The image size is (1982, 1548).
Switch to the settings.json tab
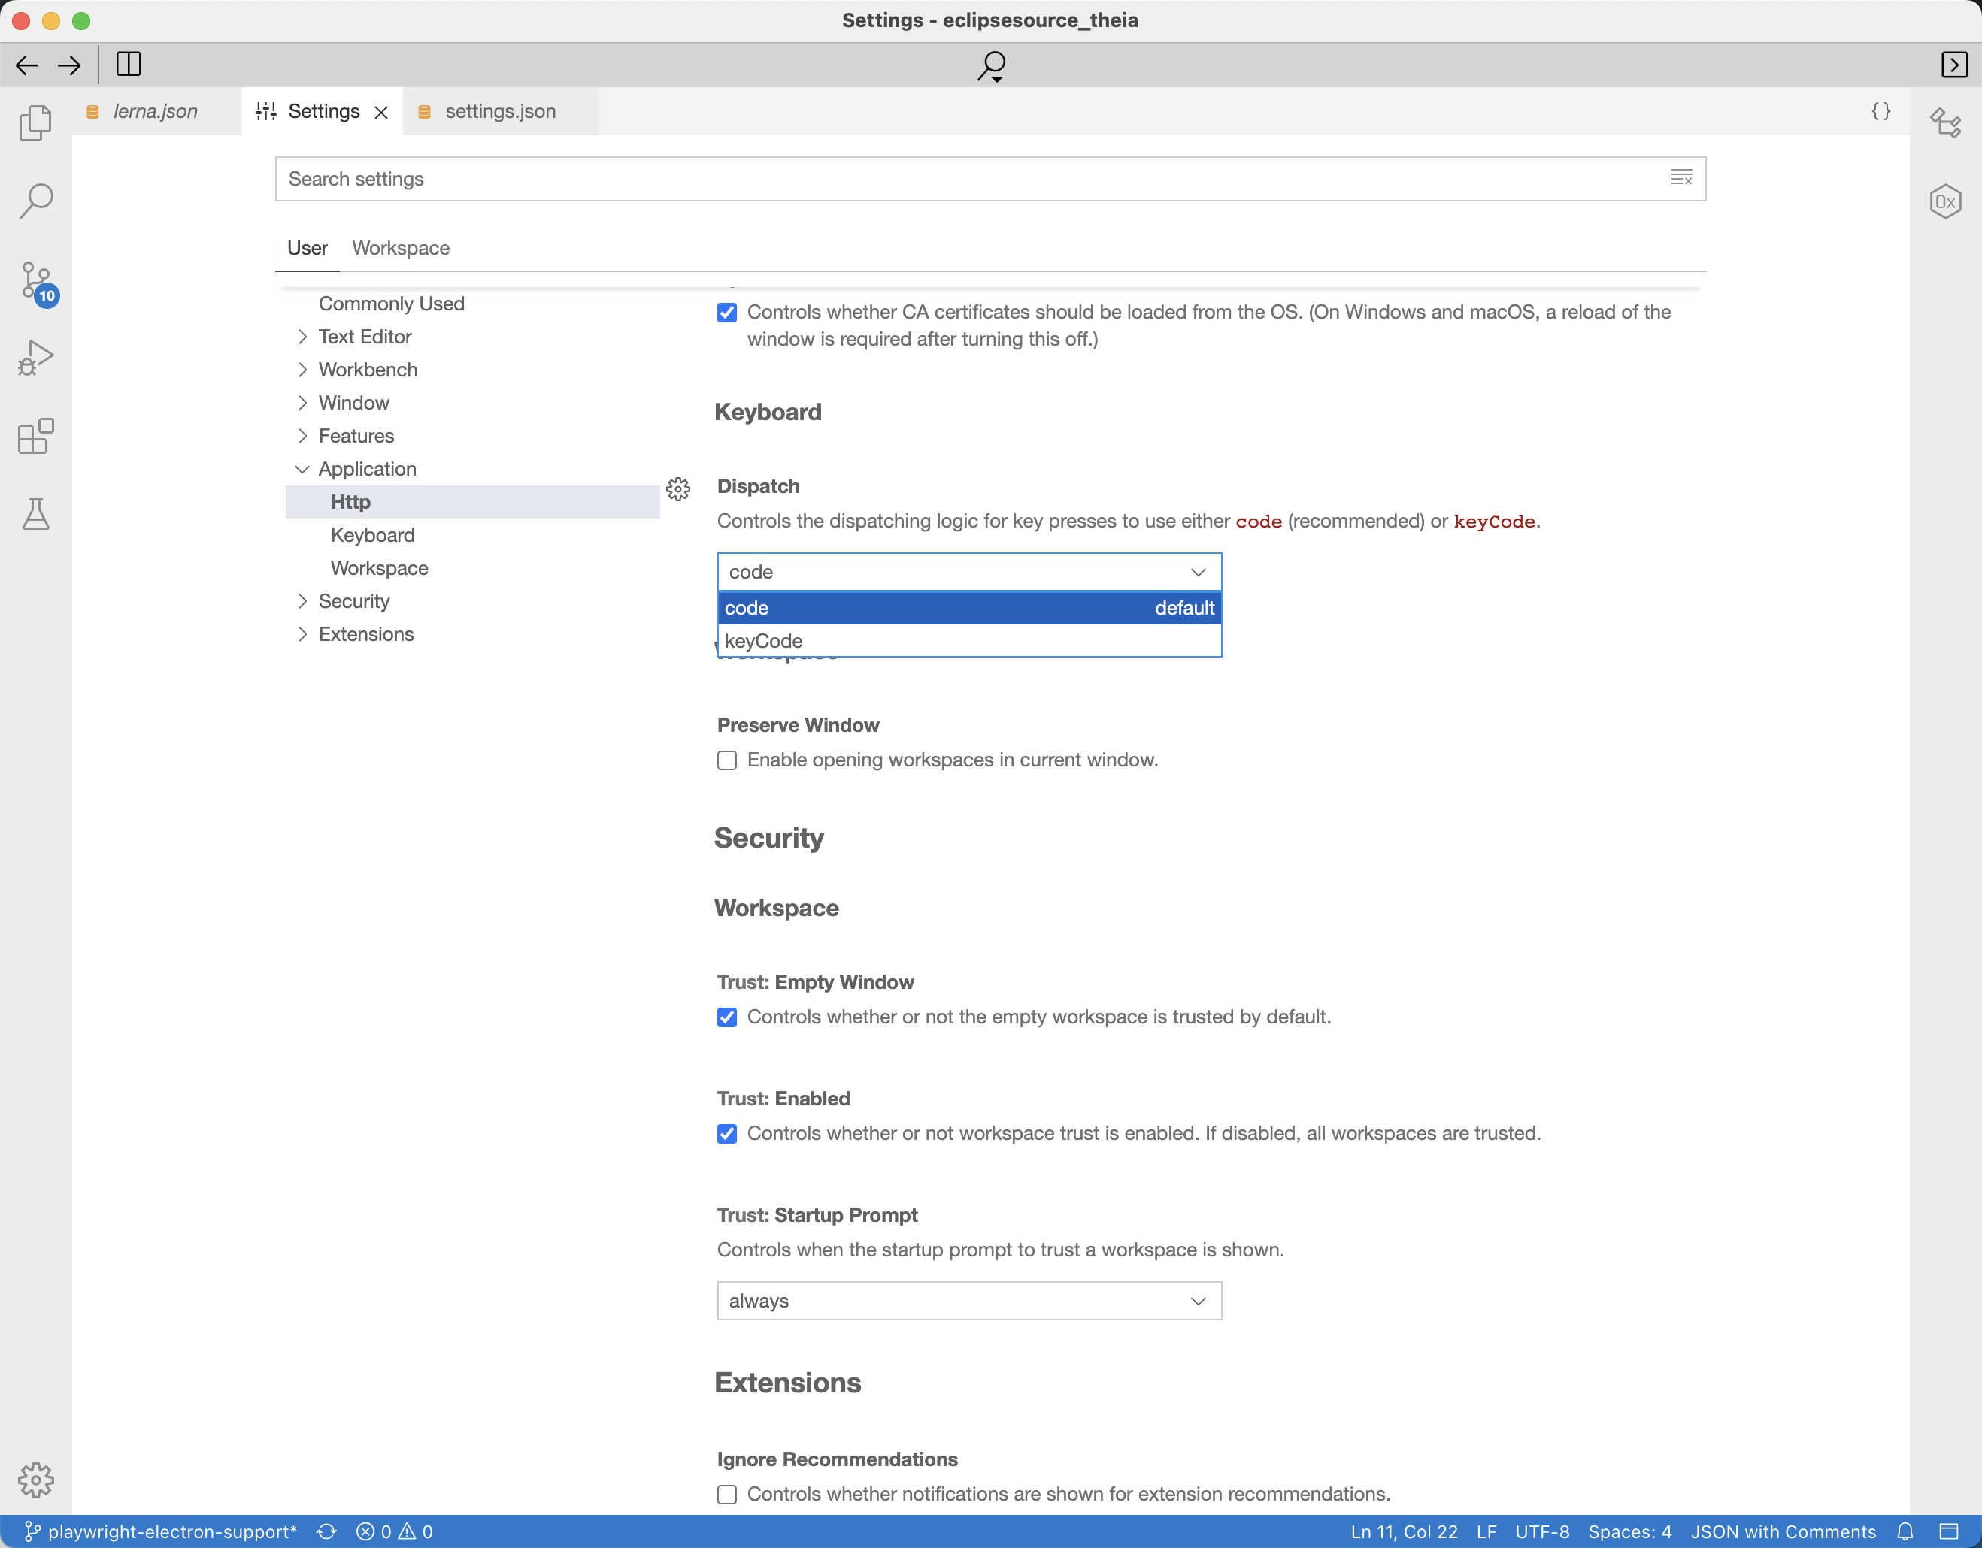(500, 110)
